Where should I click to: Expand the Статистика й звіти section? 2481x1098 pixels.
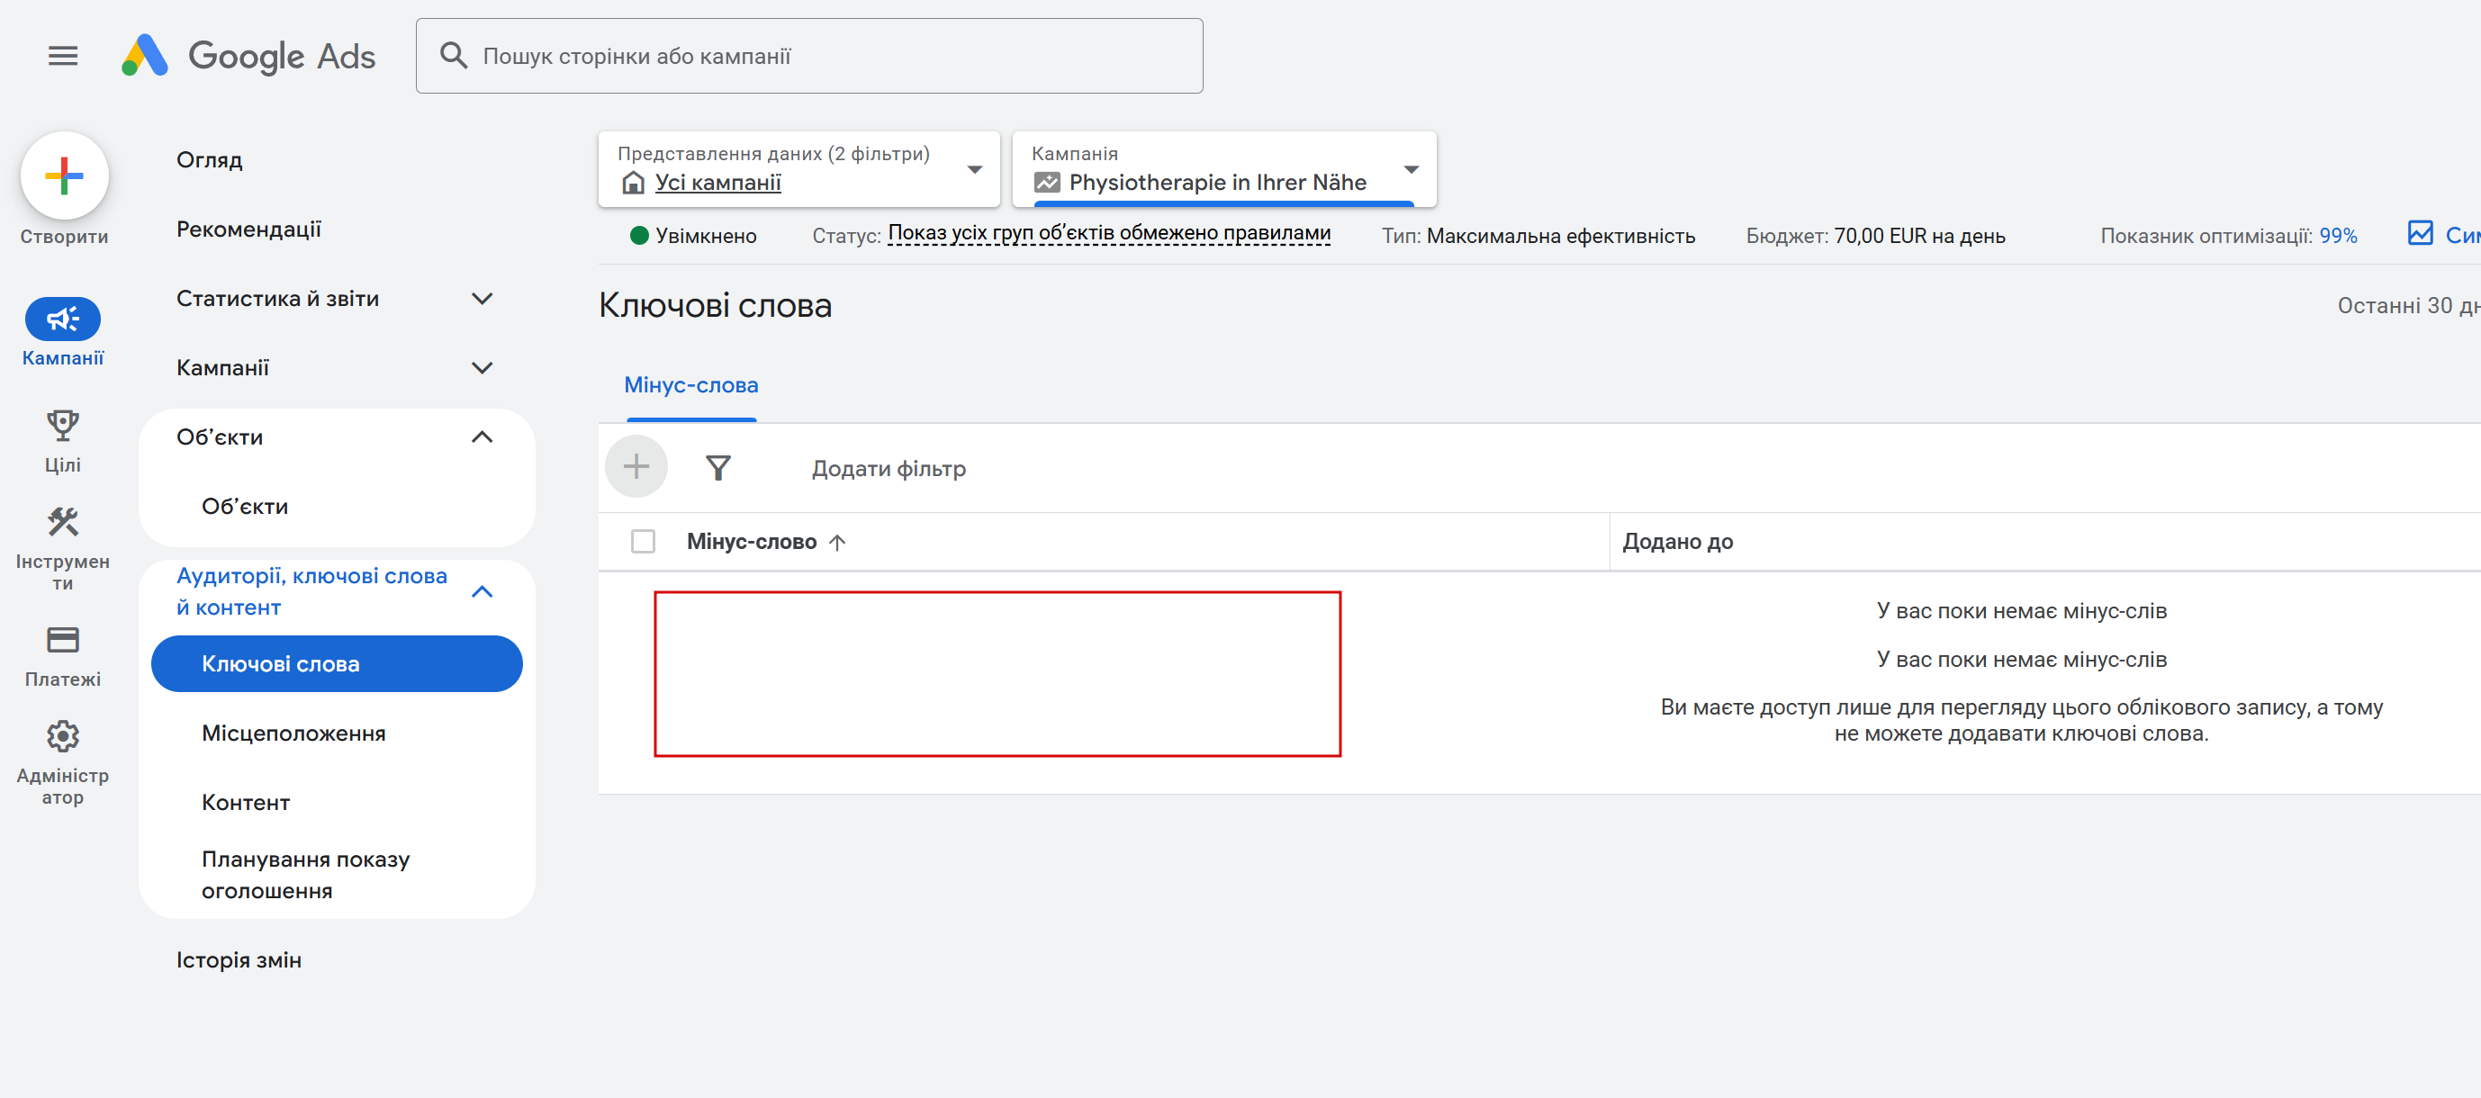coord(482,299)
